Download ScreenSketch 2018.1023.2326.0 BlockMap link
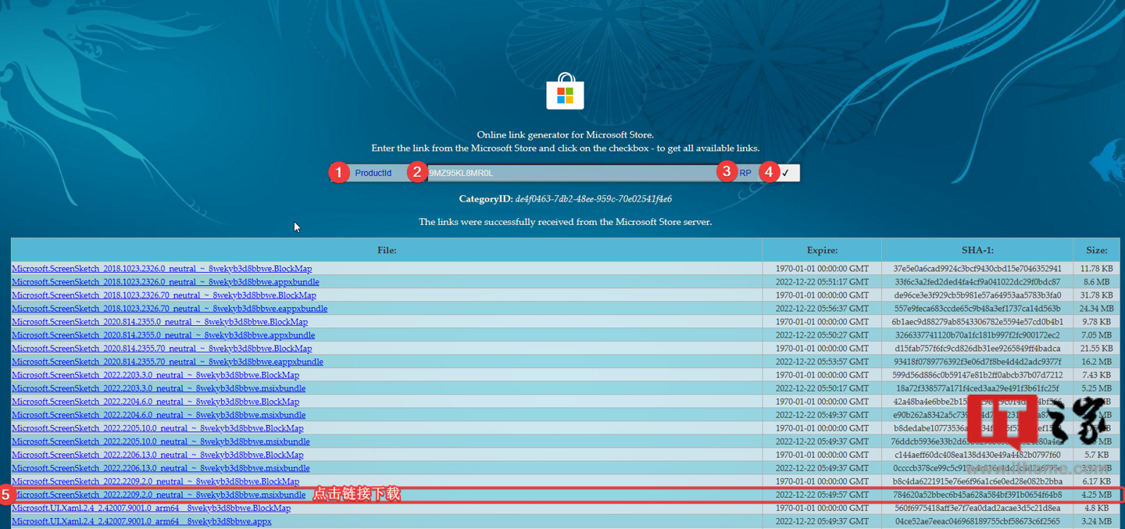The image size is (1125, 529). (162, 269)
